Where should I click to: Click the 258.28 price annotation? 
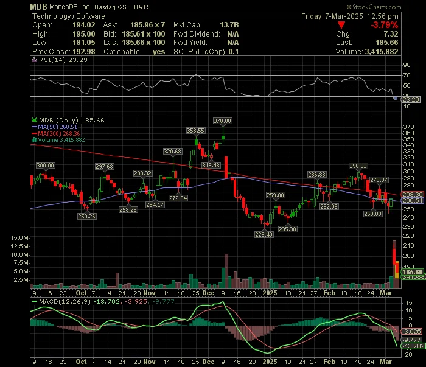point(128,209)
